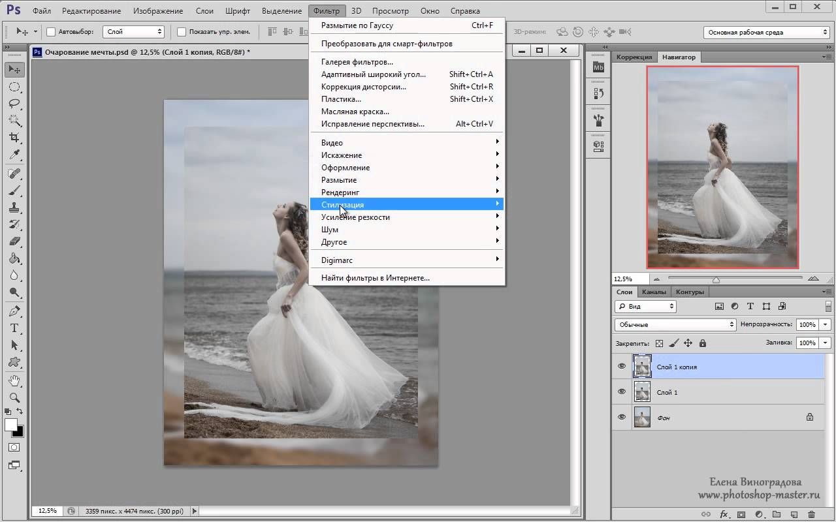Screen dimensions: 836x522
Task: Open the blend mode Обычные dropdown
Action: [x=675, y=324]
